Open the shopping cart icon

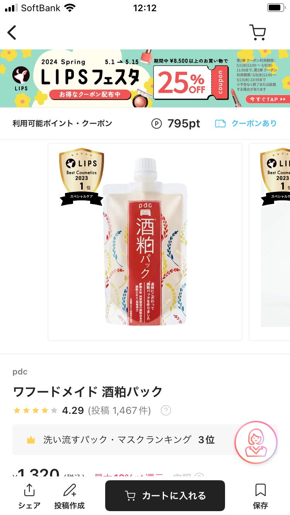(x=258, y=32)
